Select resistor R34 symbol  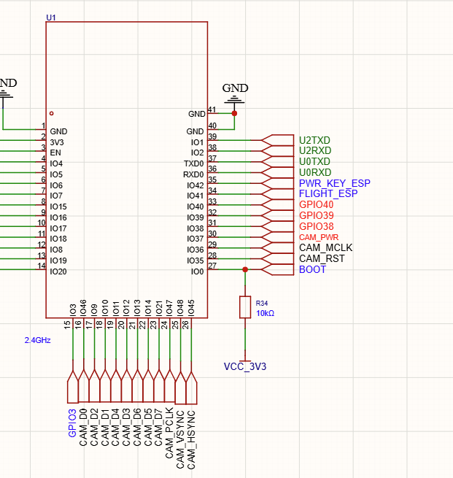tap(245, 307)
